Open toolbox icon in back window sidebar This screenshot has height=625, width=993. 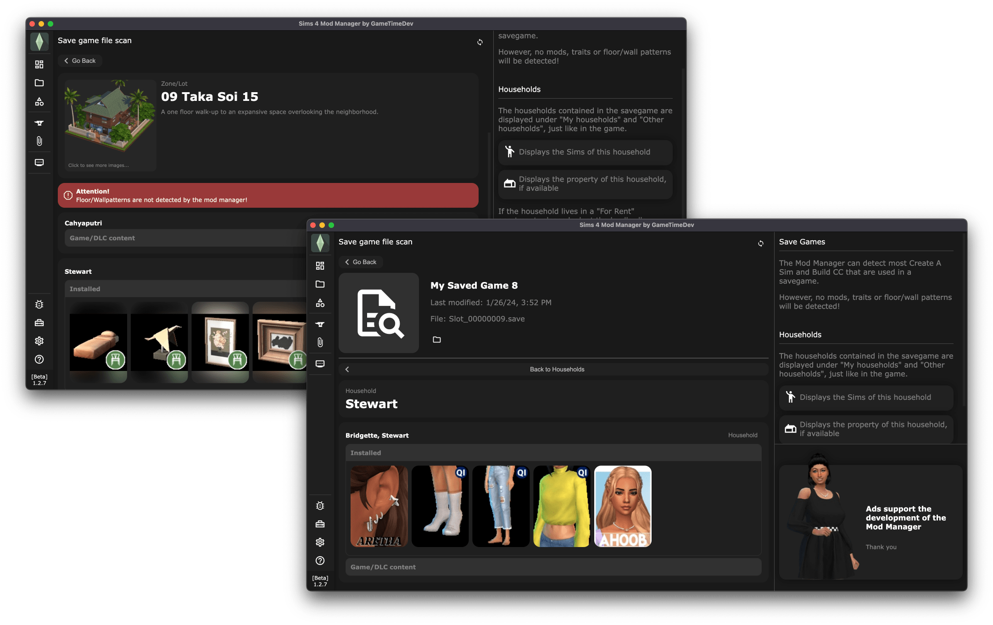(39, 322)
